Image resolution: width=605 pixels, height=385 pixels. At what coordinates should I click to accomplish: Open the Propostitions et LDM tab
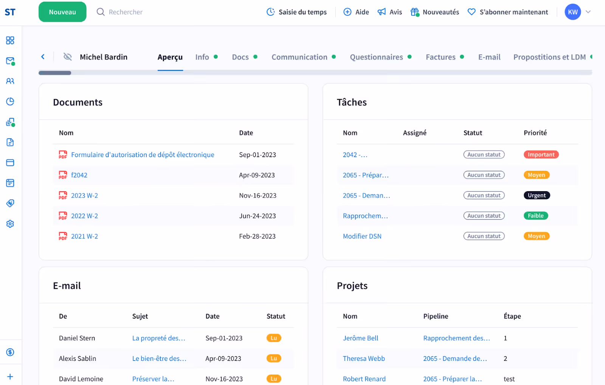coord(549,57)
